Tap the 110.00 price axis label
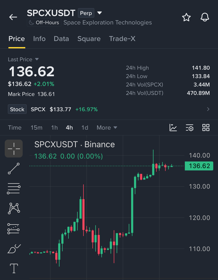The width and height of the screenshot is (218, 280). tap(200, 249)
